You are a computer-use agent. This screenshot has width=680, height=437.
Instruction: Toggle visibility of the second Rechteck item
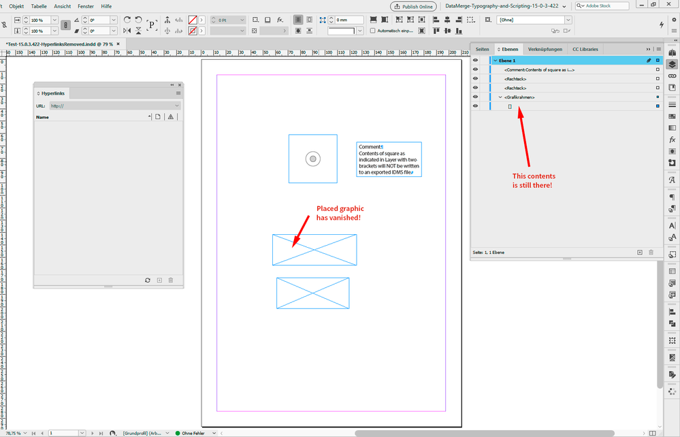click(x=475, y=88)
